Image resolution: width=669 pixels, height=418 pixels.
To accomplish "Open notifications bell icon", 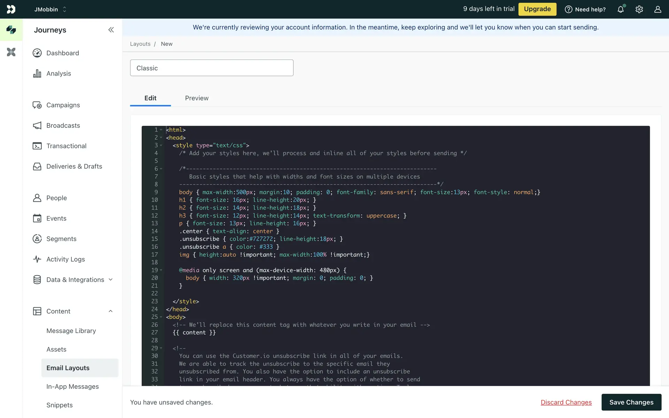I will pos(621,9).
